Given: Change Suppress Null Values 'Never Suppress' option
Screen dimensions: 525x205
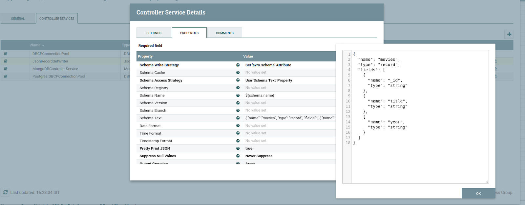Looking at the screenshot, I should 259,156.
